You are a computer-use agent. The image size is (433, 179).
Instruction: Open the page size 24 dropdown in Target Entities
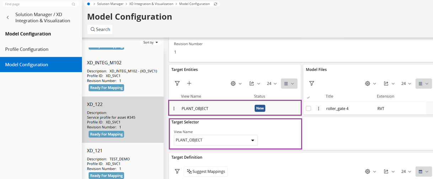tap(271, 83)
